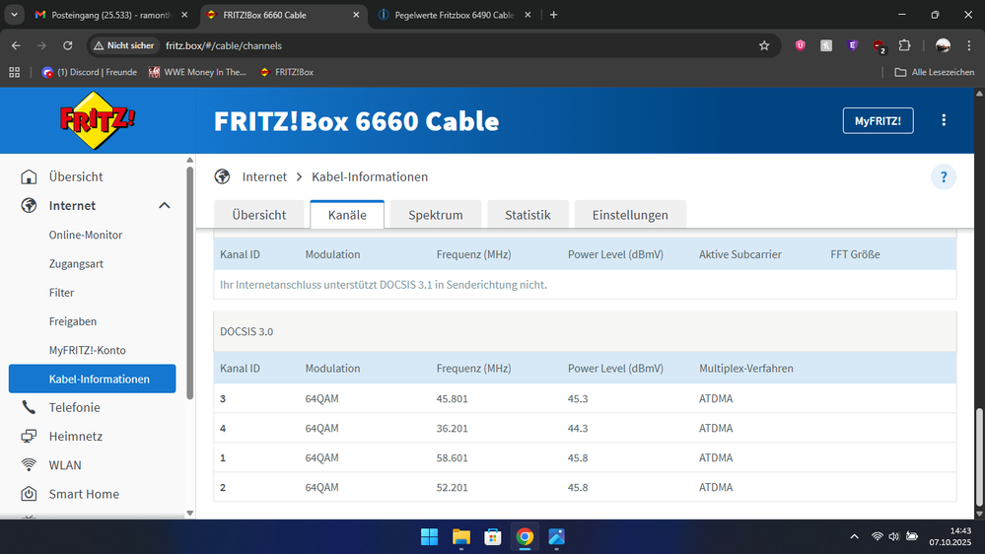
Task: Click the address bar URL
Action: (224, 46)
